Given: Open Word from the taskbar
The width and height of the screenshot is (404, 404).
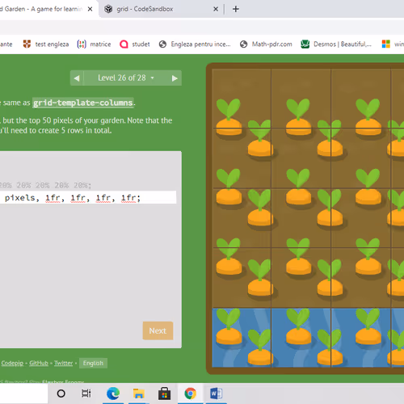Looking at the screenshot, I should [217, 393].
